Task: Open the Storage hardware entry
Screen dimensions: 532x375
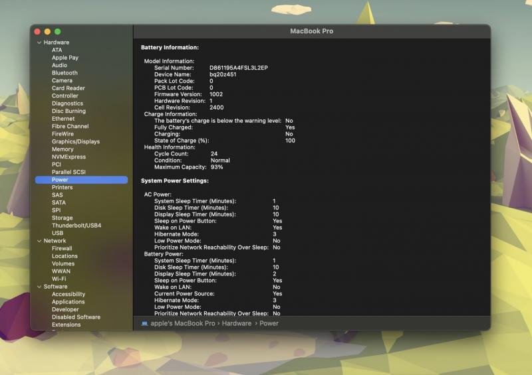Action: click(x=62, y=218)
